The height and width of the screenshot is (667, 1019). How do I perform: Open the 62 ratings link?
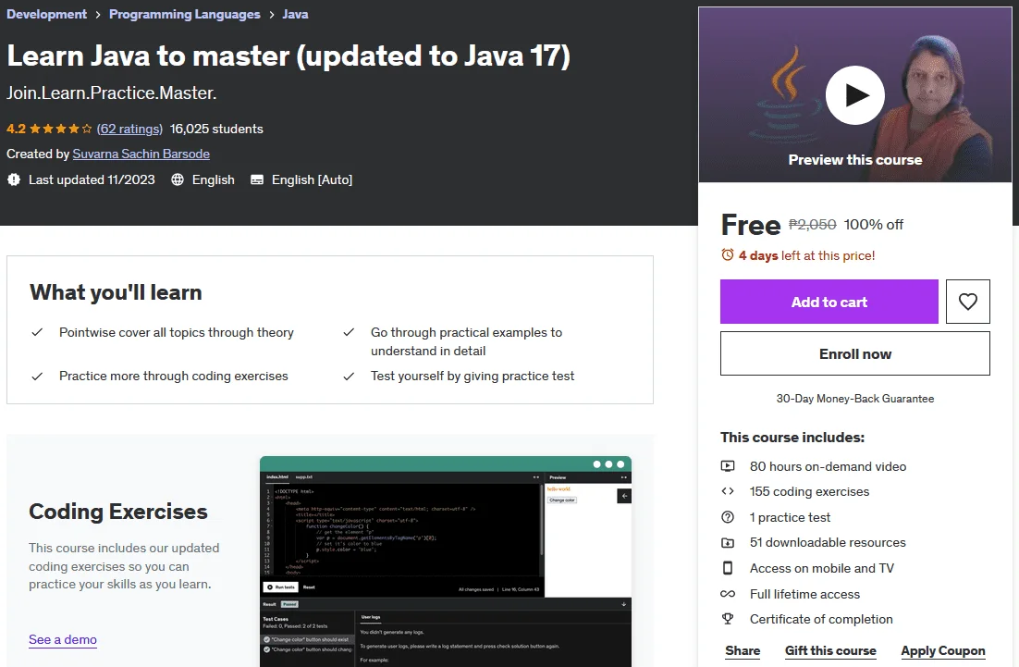tap(130, 129)
